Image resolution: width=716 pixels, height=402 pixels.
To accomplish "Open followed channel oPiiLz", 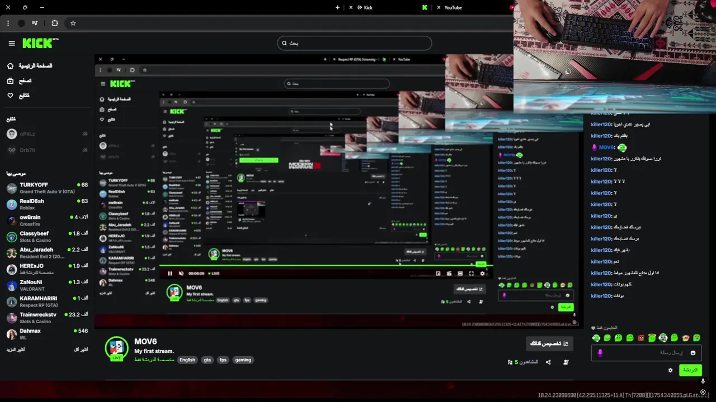I will tap(47, 134).
